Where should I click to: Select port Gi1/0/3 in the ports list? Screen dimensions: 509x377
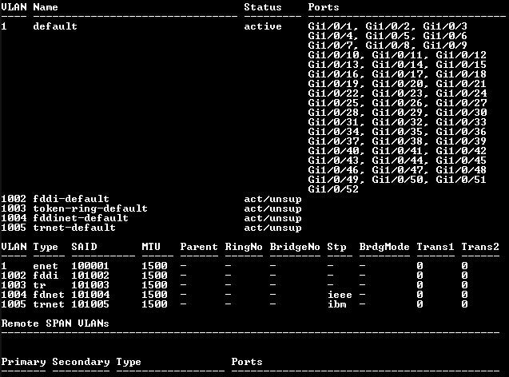(x=445, y=26)
